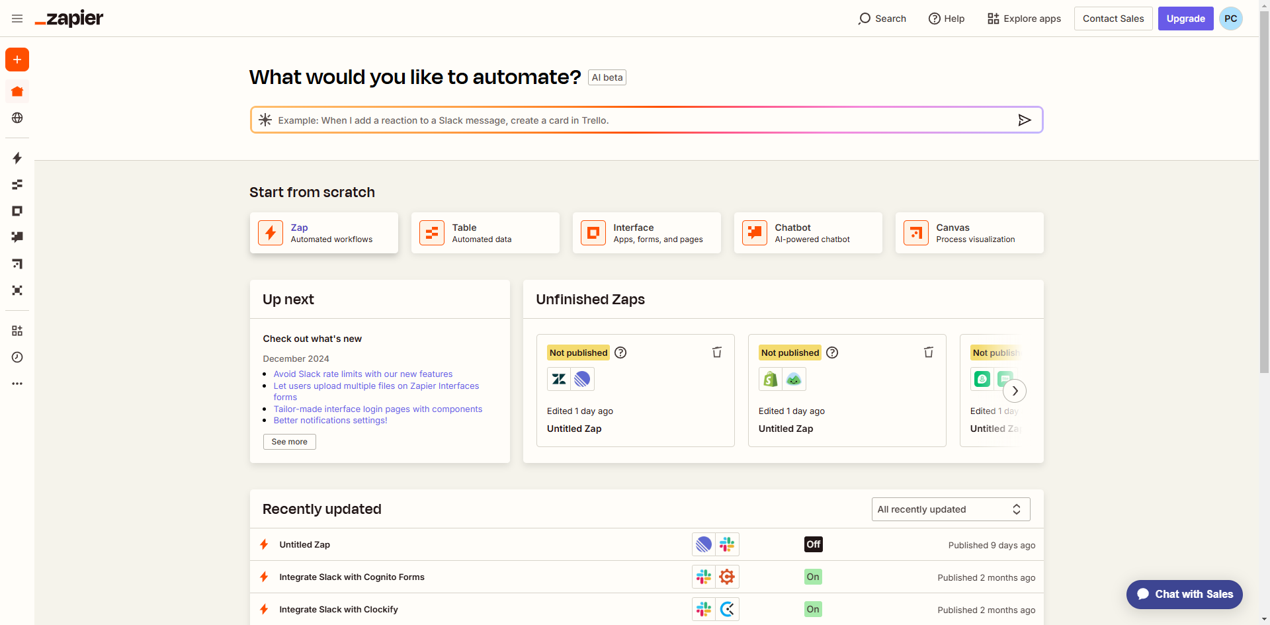Show next unfinished Zaps with arrow
This screenshot has width=1270, height=625.
(1015, 391)
